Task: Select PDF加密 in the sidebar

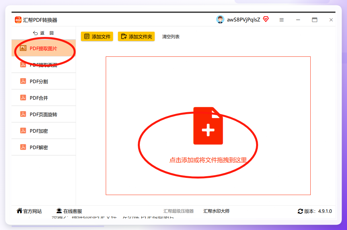Action: tap(44, 131)
